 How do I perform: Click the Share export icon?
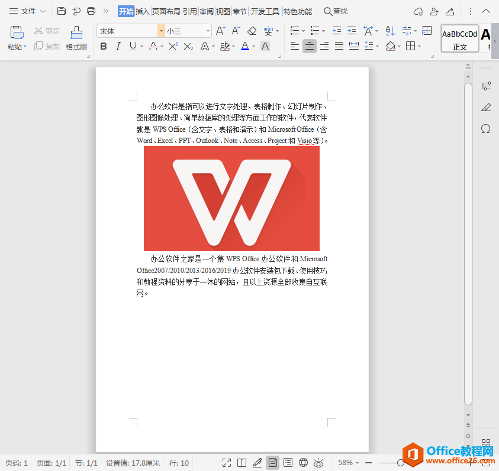[450, 12]
